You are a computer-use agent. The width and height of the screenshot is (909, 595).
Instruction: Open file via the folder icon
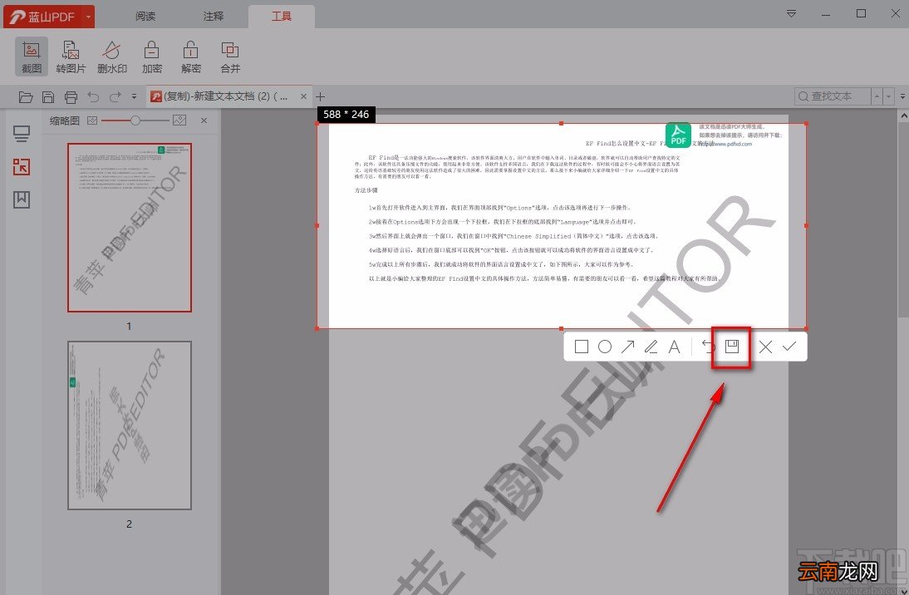tap(26, 97)
